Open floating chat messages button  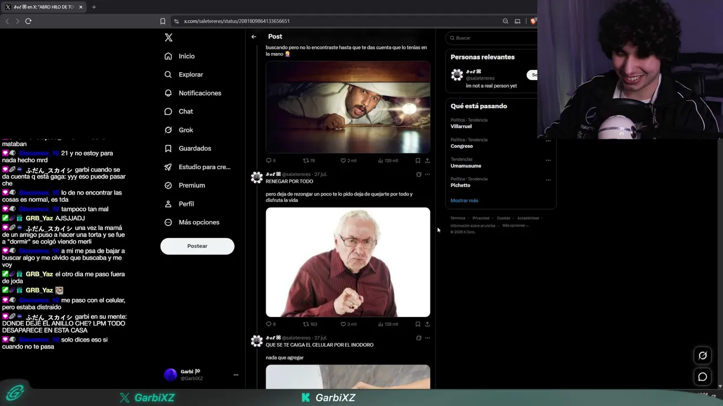coord(703,377)
